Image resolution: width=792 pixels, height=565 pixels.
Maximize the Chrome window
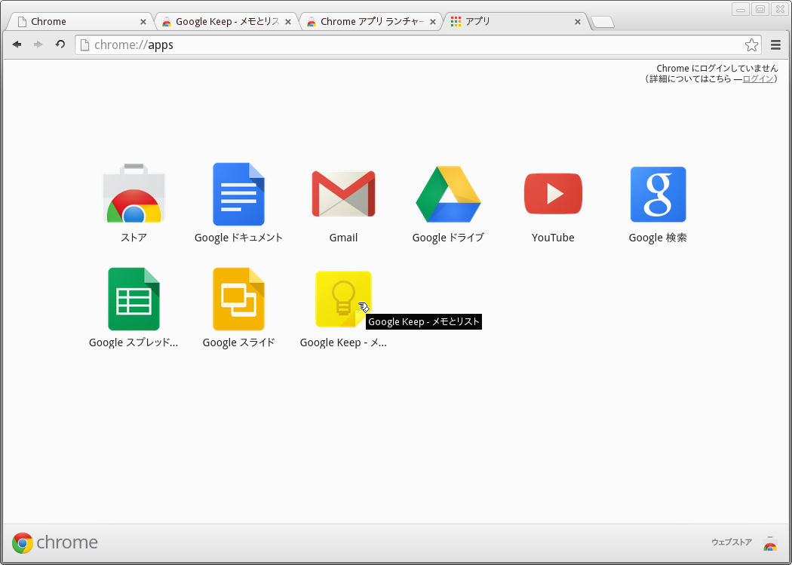tap(760, 9)
